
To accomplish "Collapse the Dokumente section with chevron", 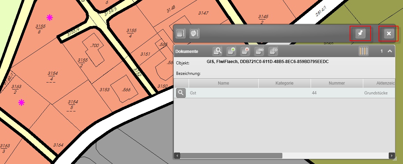I will (390, 51).
